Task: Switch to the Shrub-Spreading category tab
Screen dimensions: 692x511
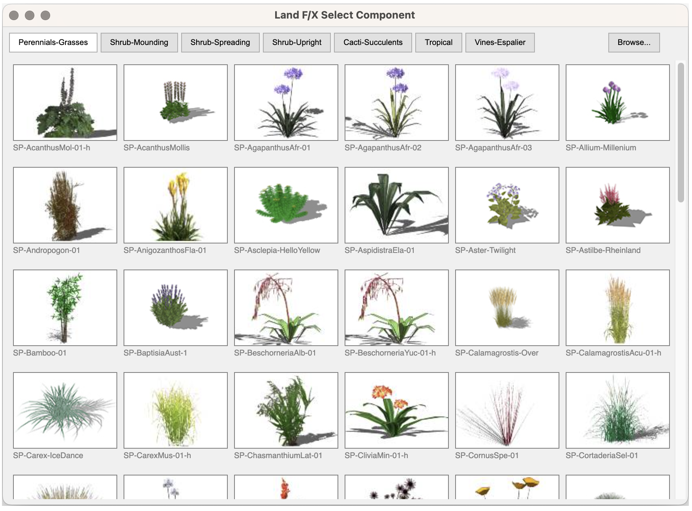Action: [x=220, y=42]
